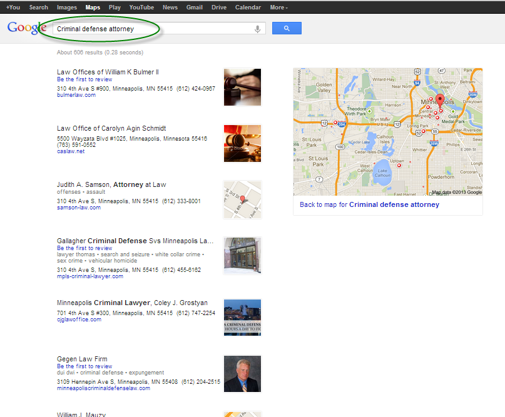Open the Bulmer listing gavel thumbnail

(243, 87)
